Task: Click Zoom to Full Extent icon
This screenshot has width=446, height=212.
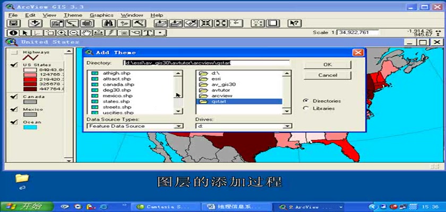Action: pos(161,23)
